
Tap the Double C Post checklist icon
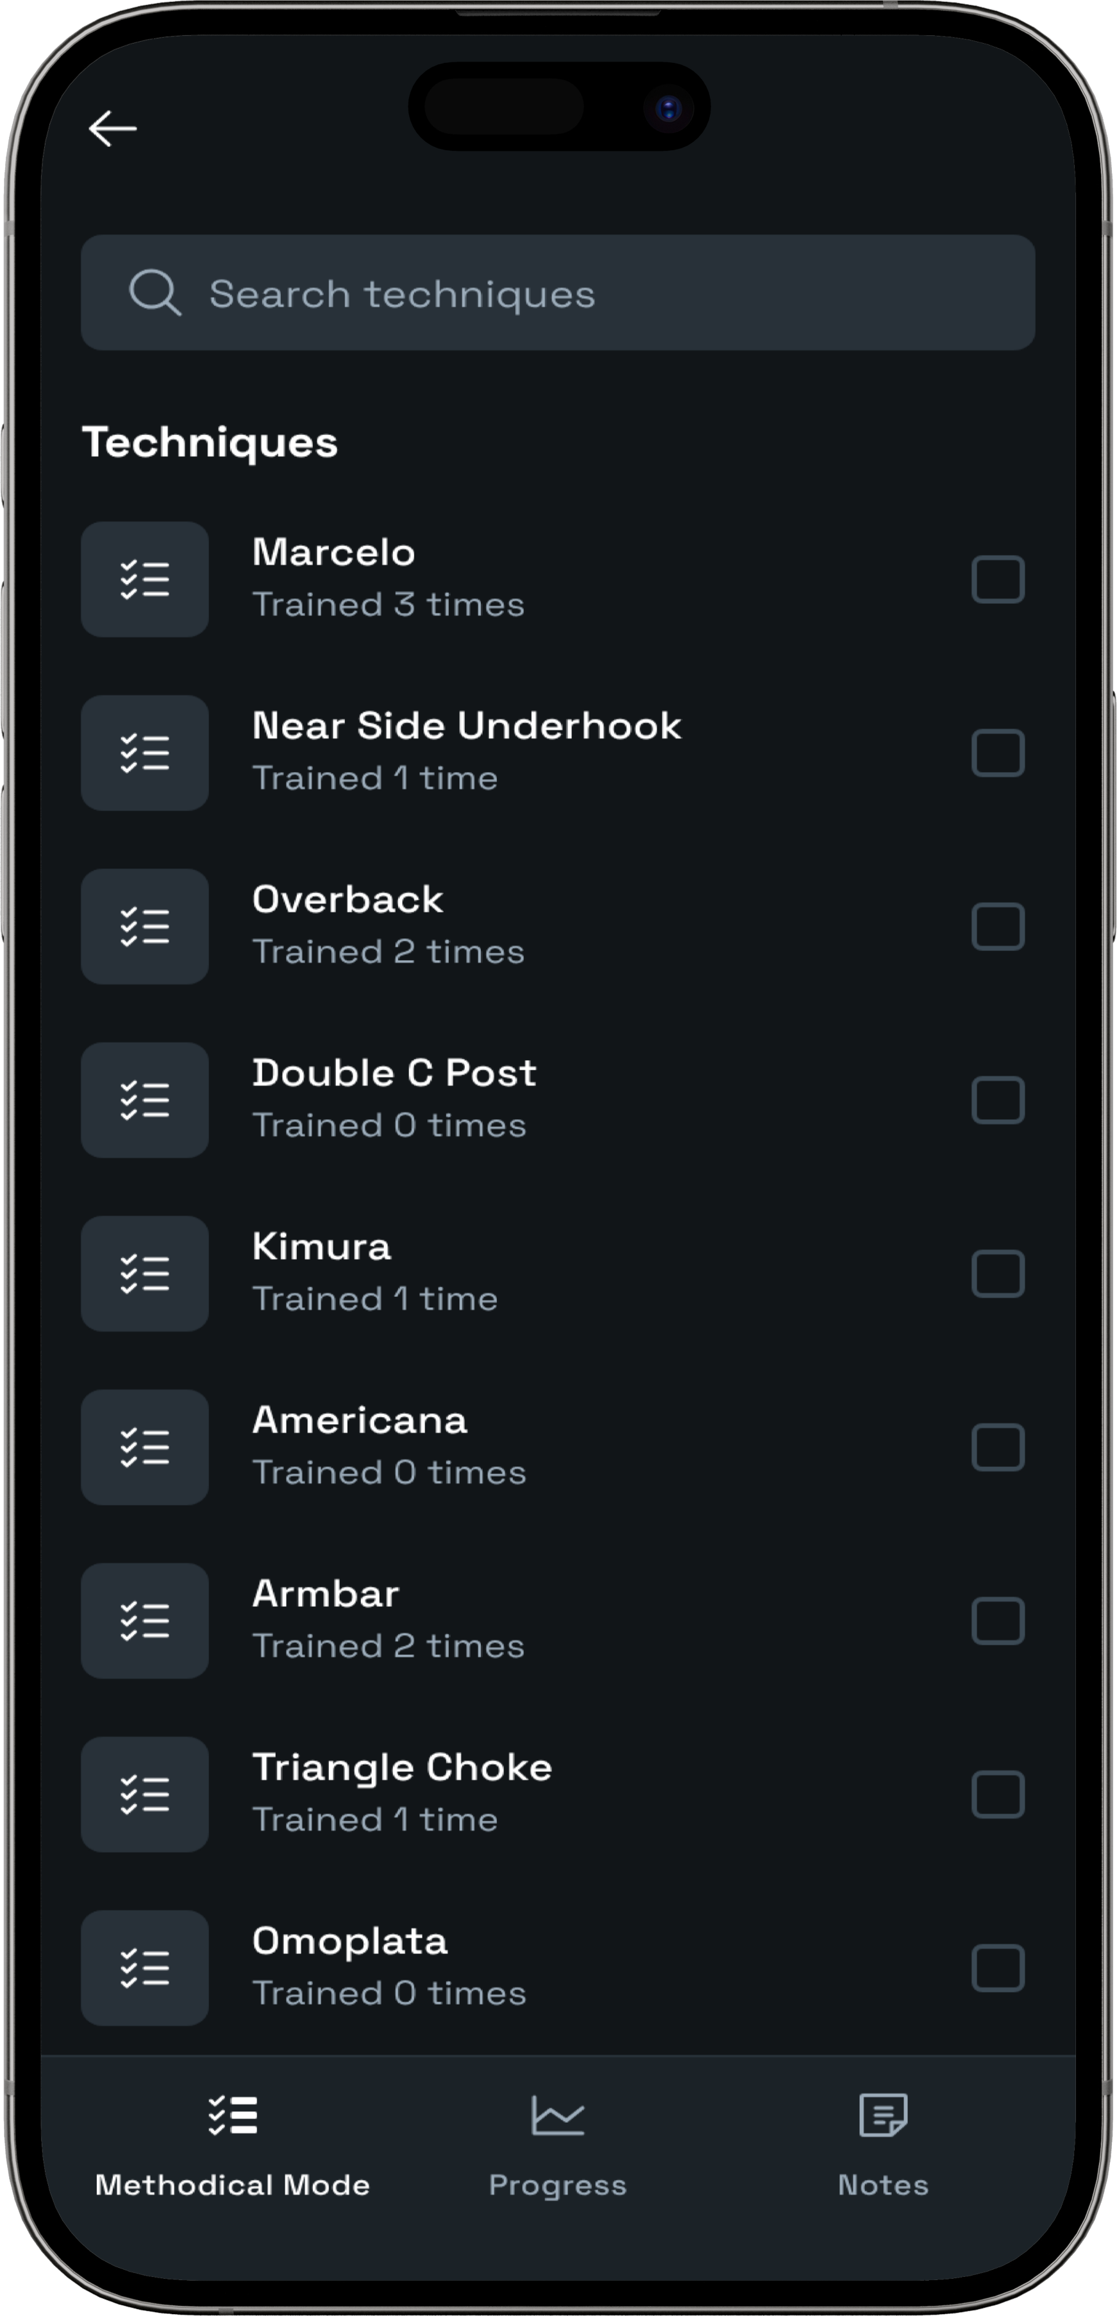pos(145,1101)
